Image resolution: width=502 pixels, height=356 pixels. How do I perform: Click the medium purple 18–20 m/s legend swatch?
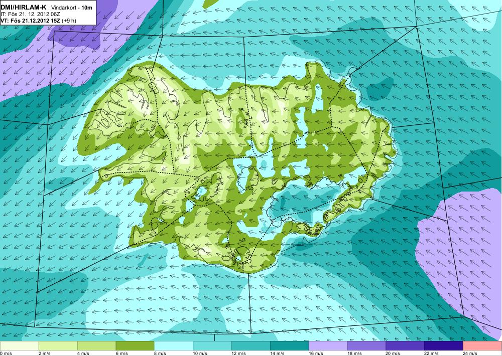[x=366, y=346]
